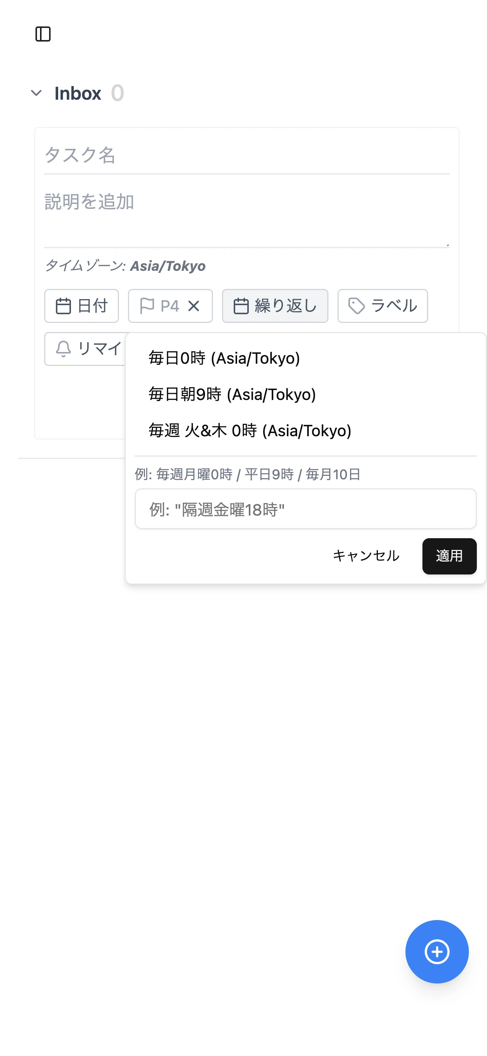Click the calendar icon on 繰り返し button

[241, 306]
